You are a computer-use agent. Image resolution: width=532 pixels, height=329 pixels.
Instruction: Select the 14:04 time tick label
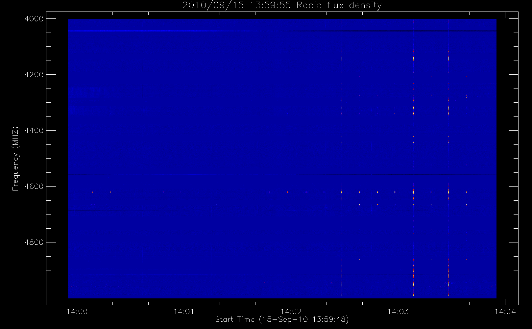[x=505, y=312]
